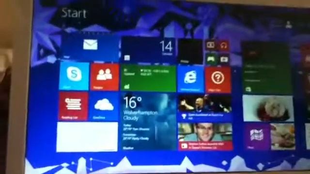Launch Internet Explorer tile
This screenshot has height=174, width=310.
click(x=190, y=79)
